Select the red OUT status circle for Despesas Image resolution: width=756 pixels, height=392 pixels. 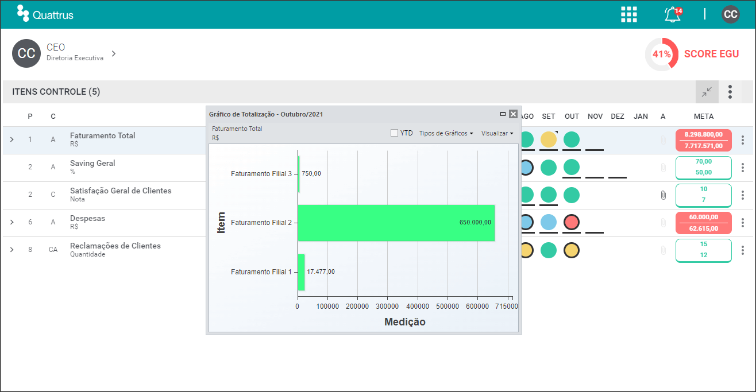tap(572, 222)
